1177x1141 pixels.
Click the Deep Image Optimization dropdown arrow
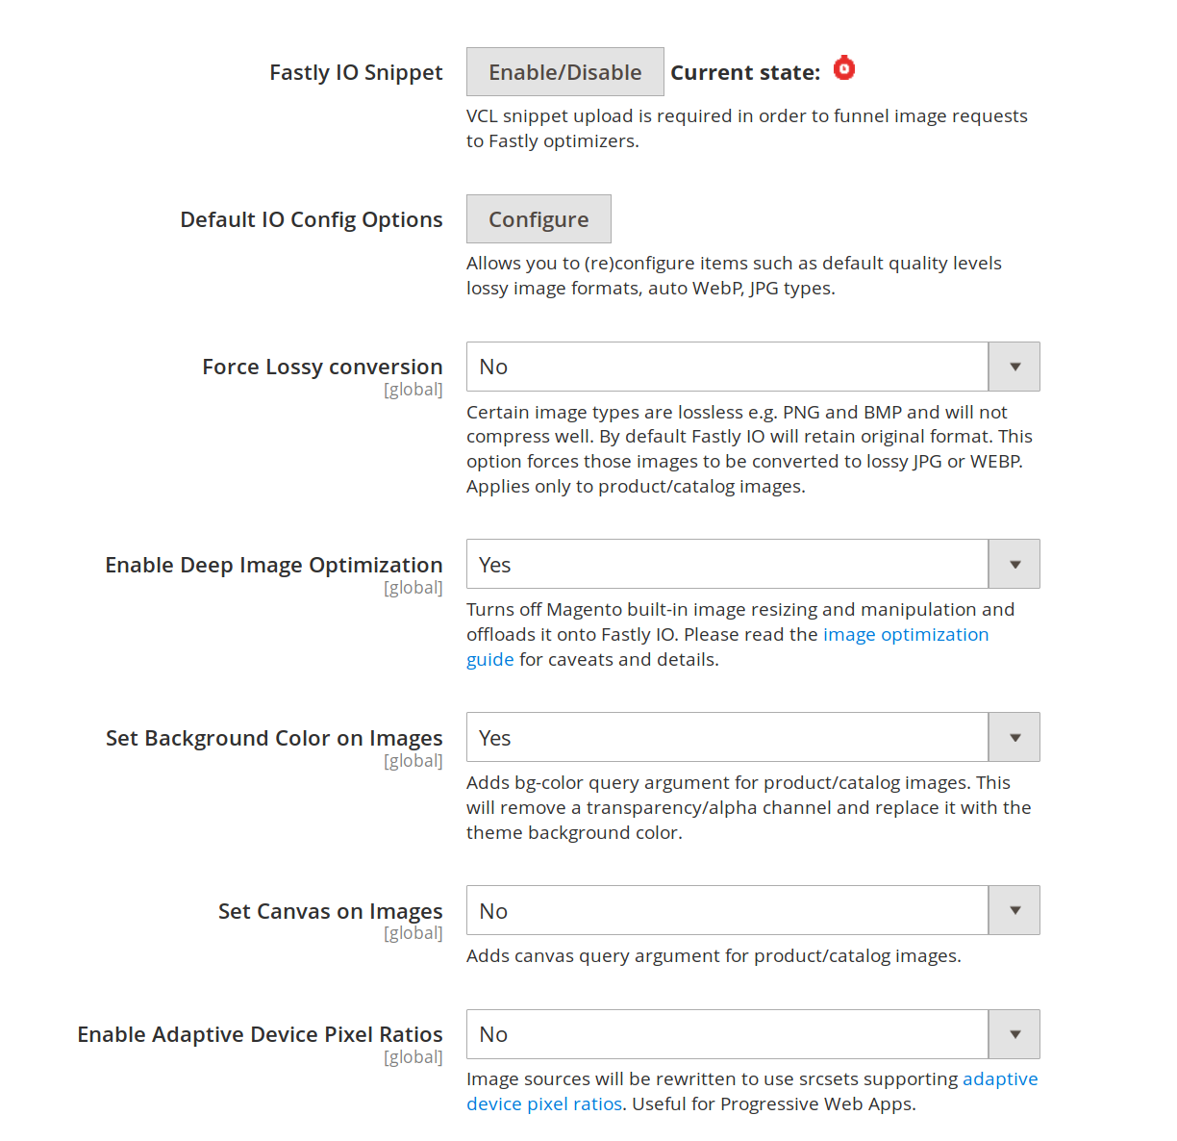tap(1014, 565)
